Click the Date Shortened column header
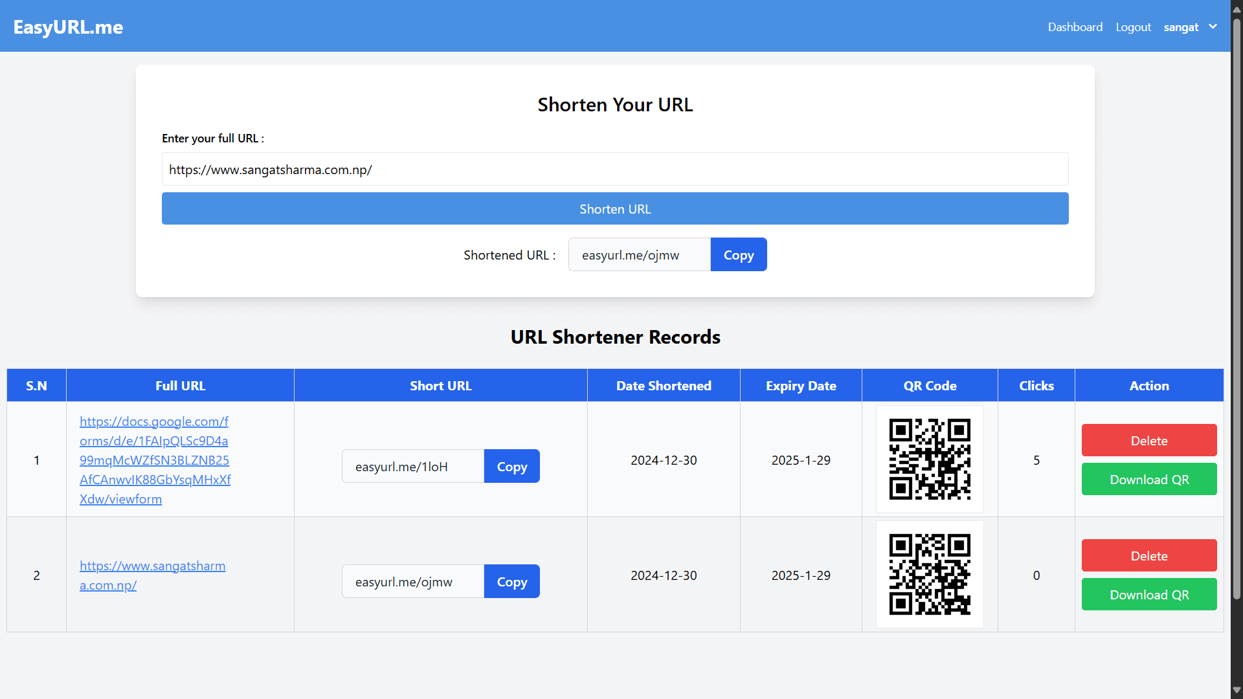Screen dimensions: 1243x699 664,386
